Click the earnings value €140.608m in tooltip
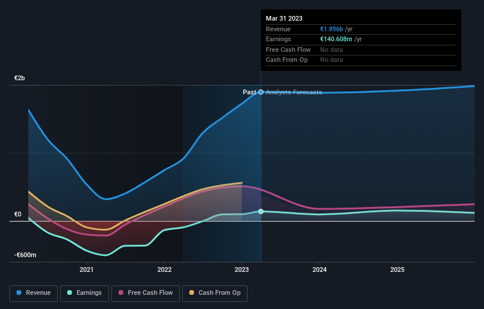 pos(336,39)
